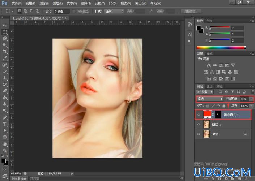Viewport: 255px width, 181px height.
Task: Open the layer blend mode dropdown
Action: pos(210,99)
